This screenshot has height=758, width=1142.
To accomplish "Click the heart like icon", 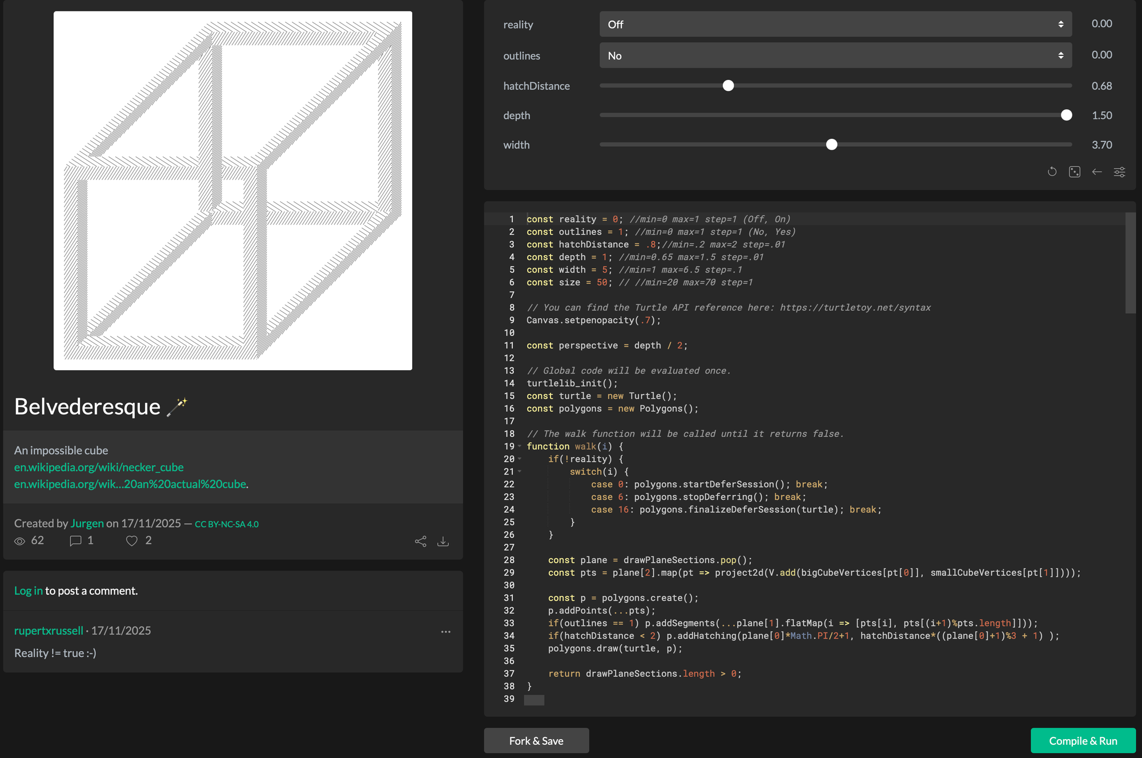I will [132, 541].
